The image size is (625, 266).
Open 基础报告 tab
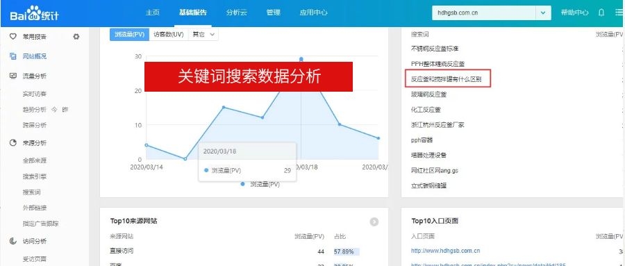(193, 13)
